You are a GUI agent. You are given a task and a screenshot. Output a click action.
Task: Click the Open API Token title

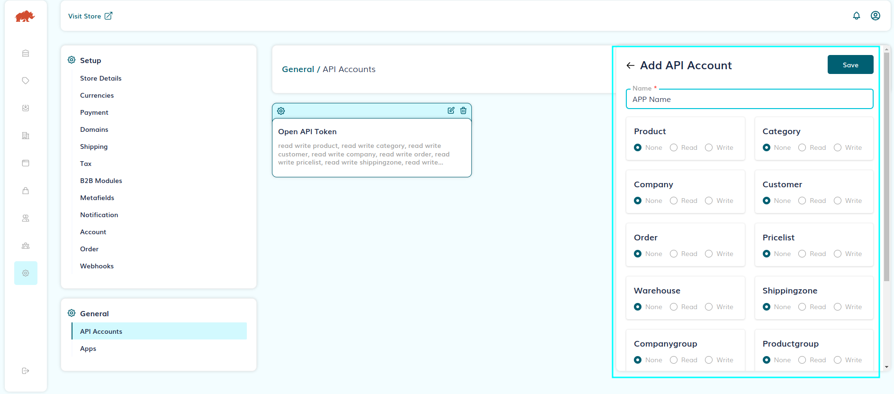click(x=307, y=131)
